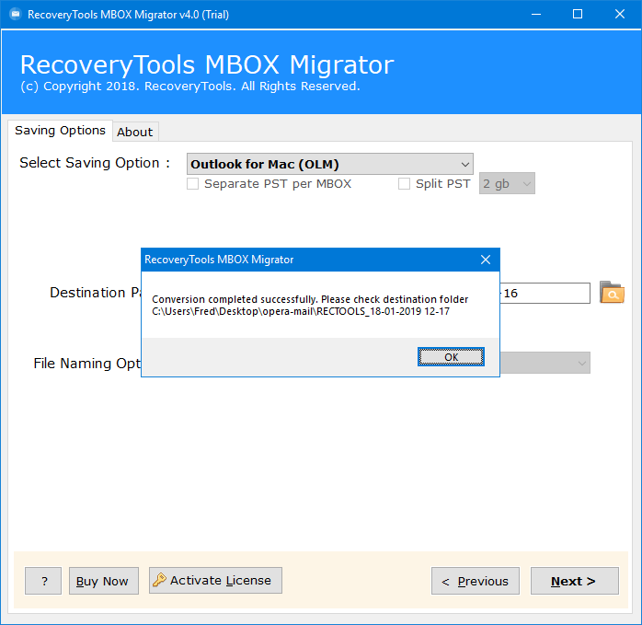Click the copyright 2018 RecoveryTools text

tap(190, 87)
